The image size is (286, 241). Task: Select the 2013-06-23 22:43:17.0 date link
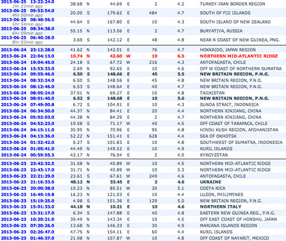pos(27,170)
